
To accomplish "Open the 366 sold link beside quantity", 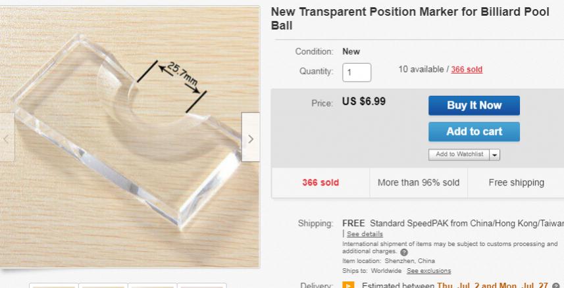I will pos(467,70).
